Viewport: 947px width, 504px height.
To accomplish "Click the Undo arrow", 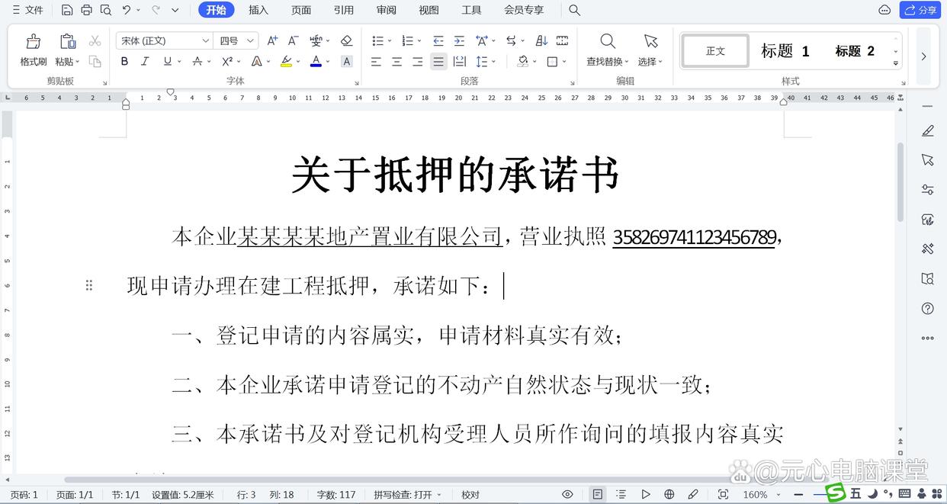I will pos(126,10).
